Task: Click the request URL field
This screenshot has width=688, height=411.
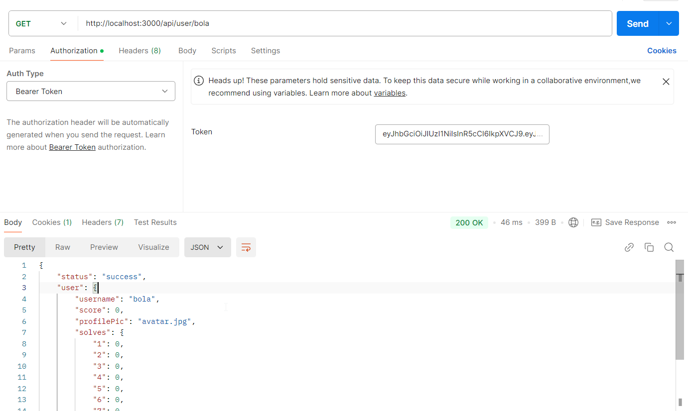Action: click(x=345, y=23)
